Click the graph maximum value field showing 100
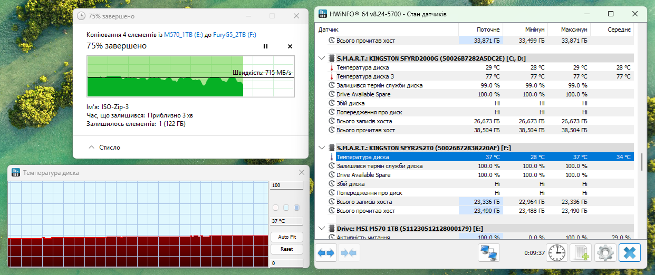 coord(287,185)
